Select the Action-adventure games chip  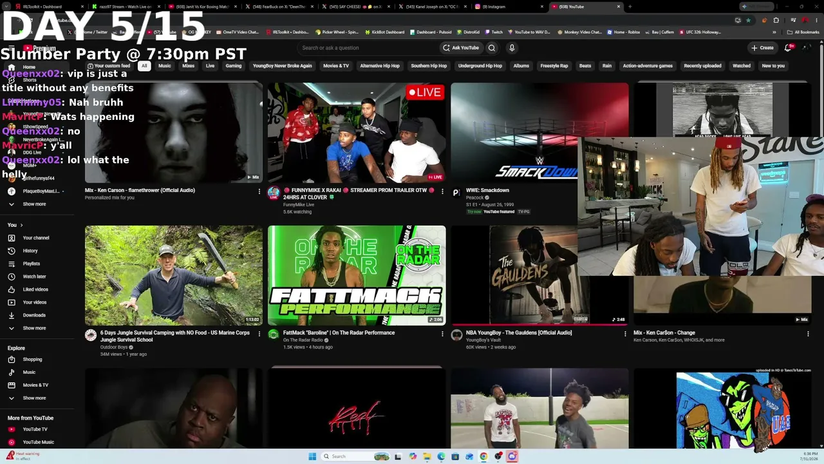[x=648, y=66]
